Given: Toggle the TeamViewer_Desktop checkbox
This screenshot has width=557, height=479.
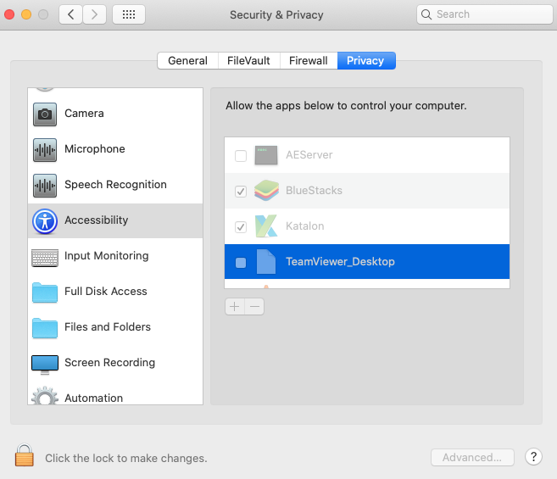Looking at the screenshot, I should (241, 263).
